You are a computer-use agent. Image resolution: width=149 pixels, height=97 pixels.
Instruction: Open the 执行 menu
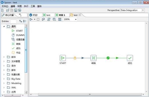click(26, 6)
